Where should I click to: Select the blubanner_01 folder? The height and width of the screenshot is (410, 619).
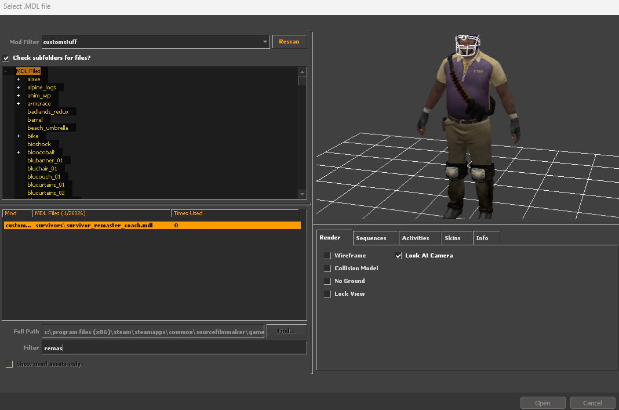pyautogui.click(x=45, y=161)
